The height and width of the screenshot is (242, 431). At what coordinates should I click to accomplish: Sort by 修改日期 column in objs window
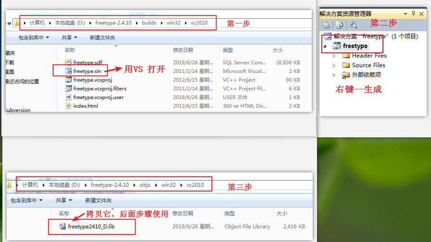point(182,213)
